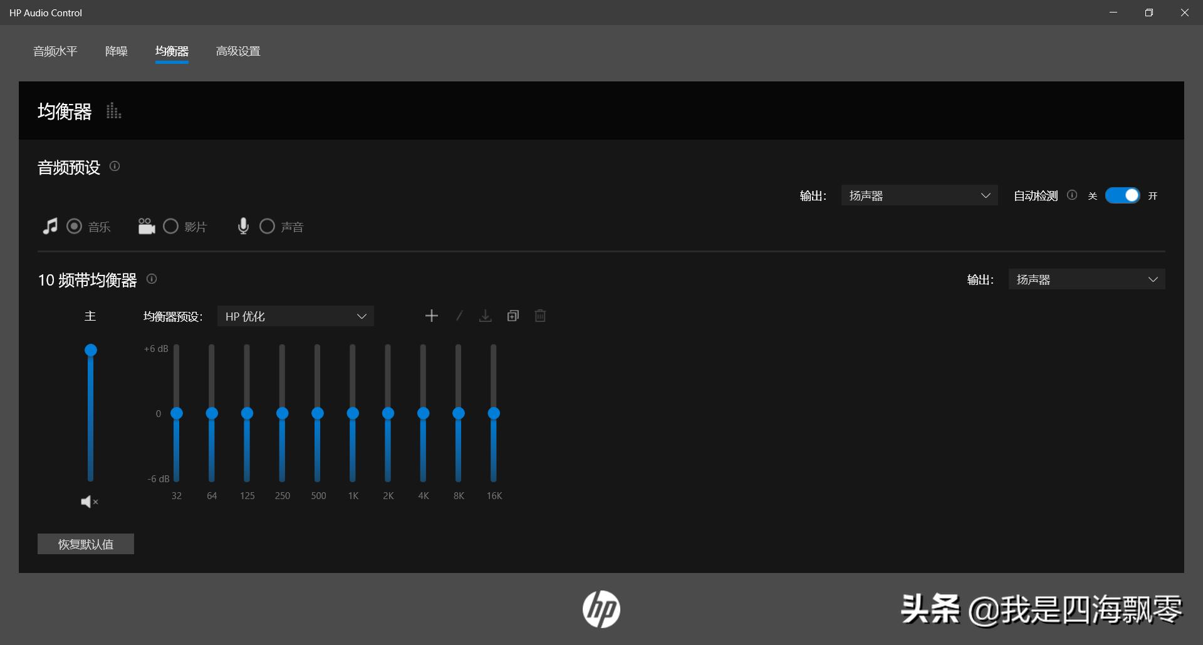The height and width of the screenshot is (645, 1203).
Task: Open the equalizer section output 扬声器 dropdown
Action: pos(1086,279)
